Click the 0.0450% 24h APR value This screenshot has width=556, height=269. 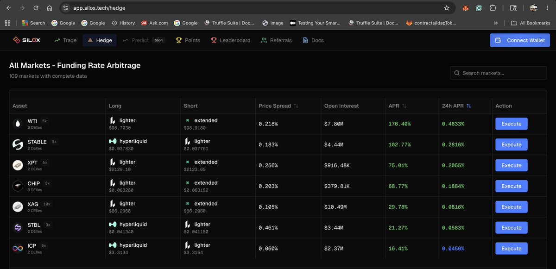tap(453, 249)
